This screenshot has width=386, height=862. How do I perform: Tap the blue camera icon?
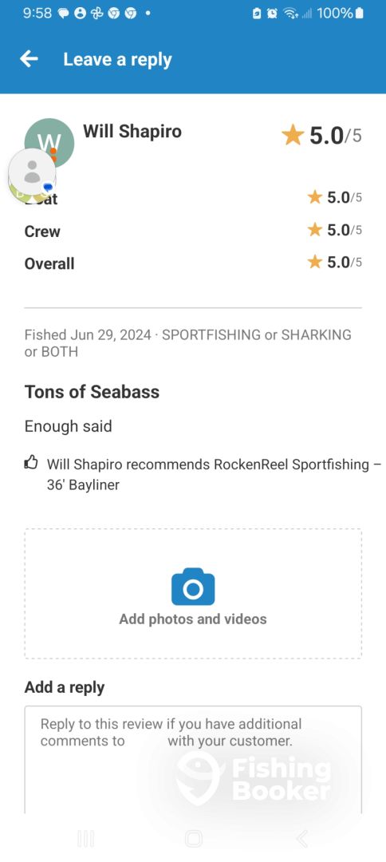point(193,587)
